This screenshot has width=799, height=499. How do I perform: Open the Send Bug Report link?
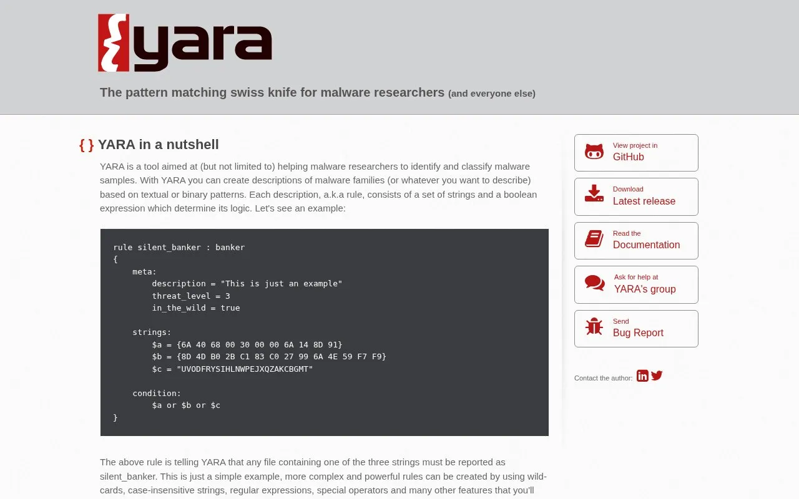coord(636,329)
